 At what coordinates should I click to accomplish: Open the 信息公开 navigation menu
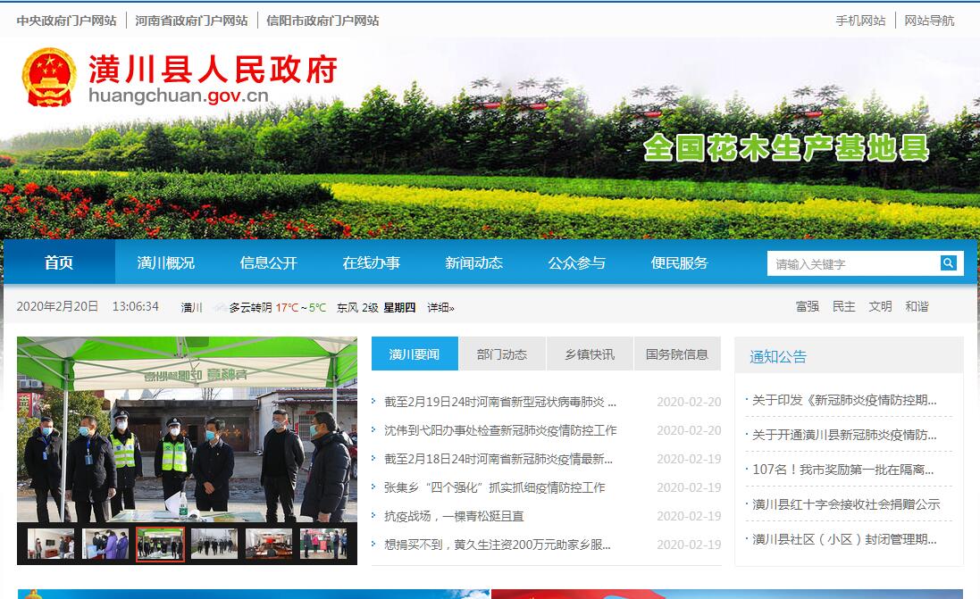268,262
